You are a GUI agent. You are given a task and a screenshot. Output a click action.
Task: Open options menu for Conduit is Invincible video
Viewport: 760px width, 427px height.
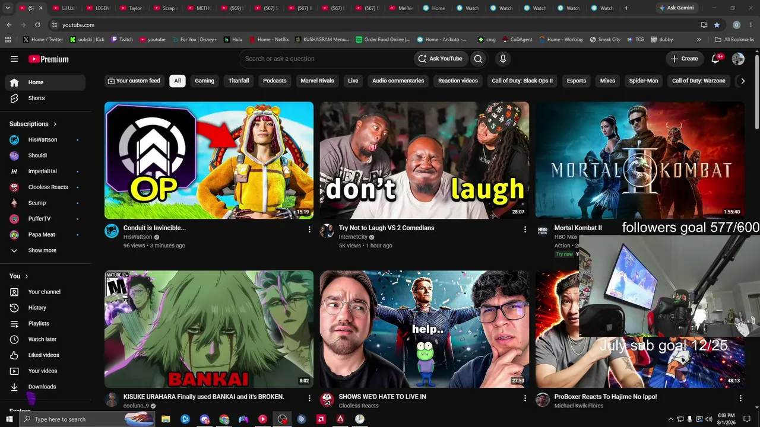309,229
